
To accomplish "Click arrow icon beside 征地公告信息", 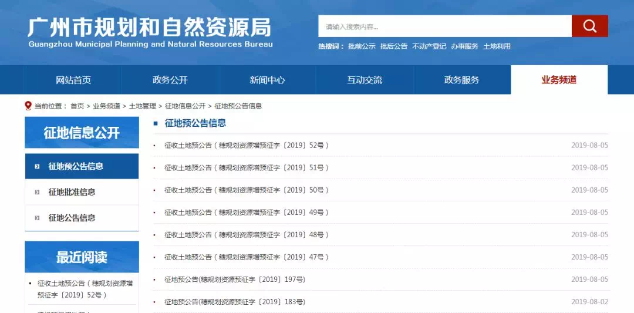I will [x=37, y=218].
